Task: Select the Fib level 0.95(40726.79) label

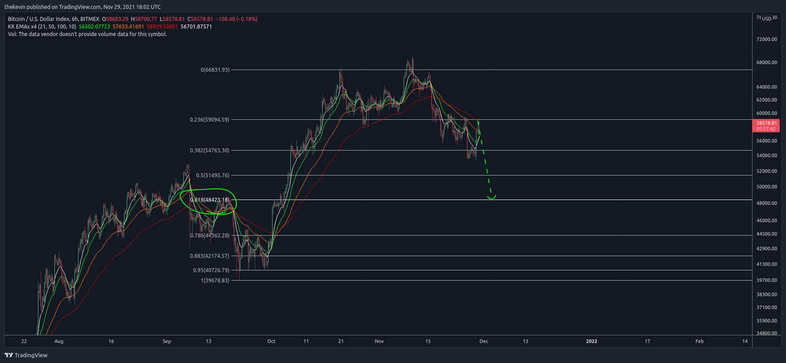Action: pyautogui.click(x=211, y=270)
